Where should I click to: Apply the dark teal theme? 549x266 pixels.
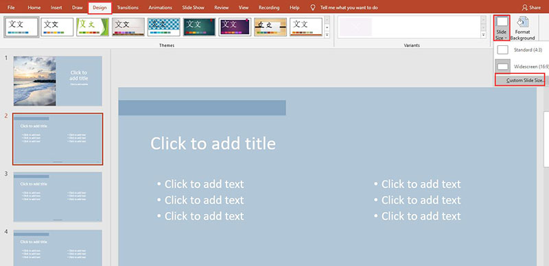coord(199,27)
